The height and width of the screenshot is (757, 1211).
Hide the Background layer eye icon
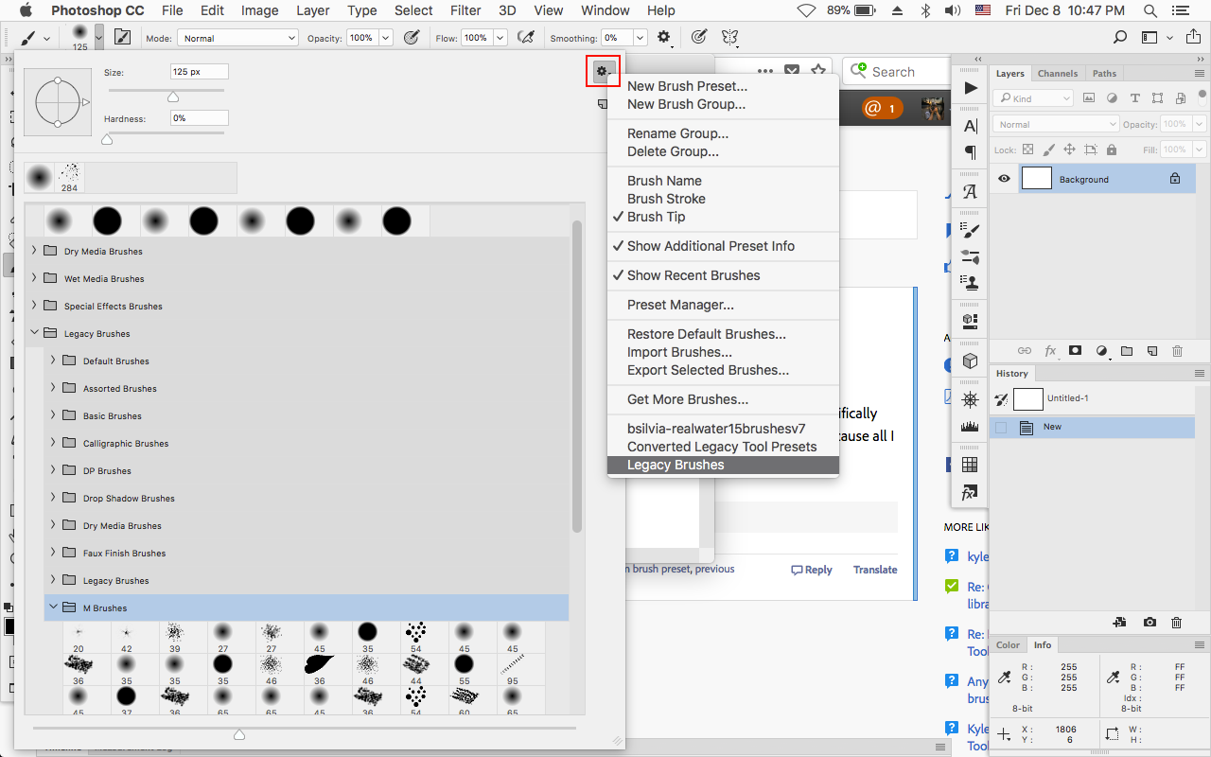click(1004, 179)
